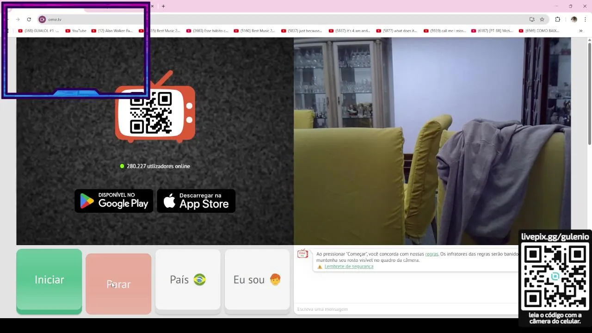Click the warning triangle beside Lembrete
The image size is (592, 333).
320,266
